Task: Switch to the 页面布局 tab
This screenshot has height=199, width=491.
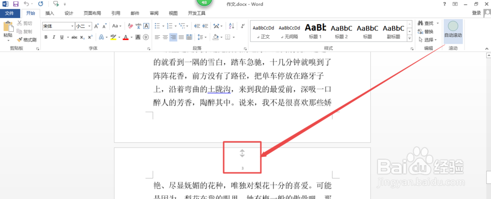Action: click(92, 13)
